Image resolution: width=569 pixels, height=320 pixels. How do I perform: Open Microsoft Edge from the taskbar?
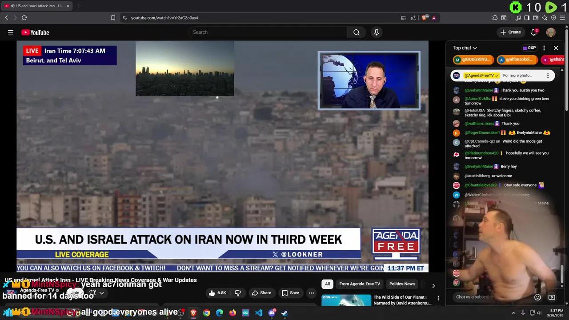220,313
